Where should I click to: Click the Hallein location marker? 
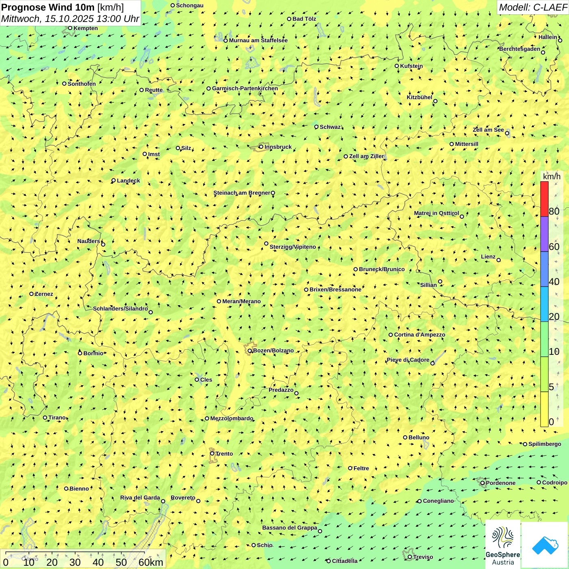tap(560, 40)
